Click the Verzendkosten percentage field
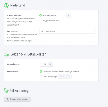The height and width of the screenshot is (107, 108). click(x=44, y=64)
